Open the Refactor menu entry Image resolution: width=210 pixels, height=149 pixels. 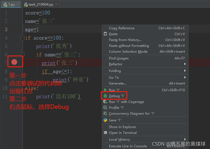(145, 64)
